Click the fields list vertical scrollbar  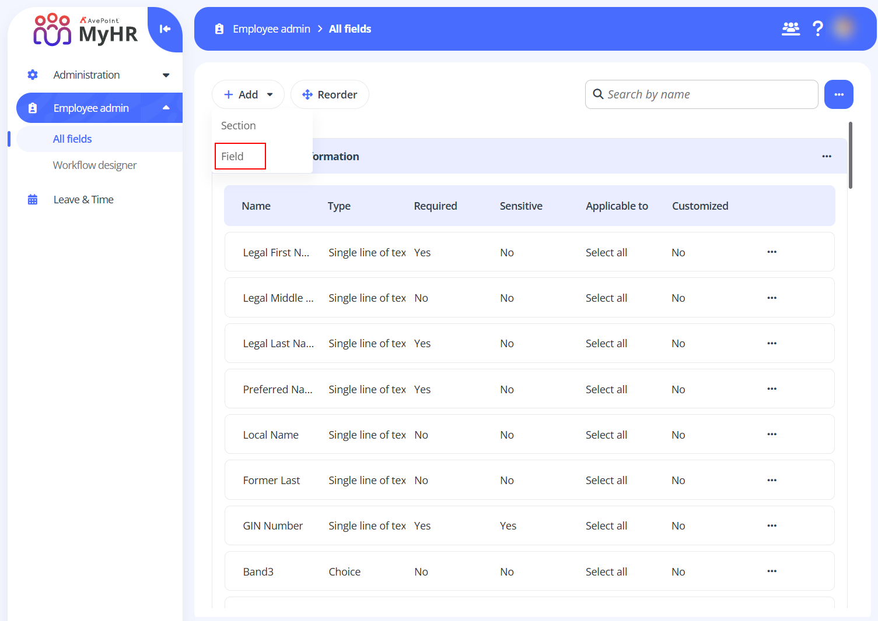click(x=851, y=155)
